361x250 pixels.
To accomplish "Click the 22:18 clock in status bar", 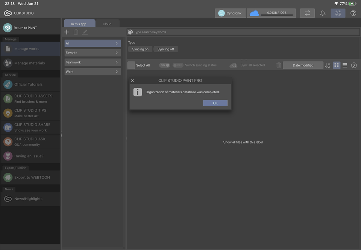I will 10,4.
